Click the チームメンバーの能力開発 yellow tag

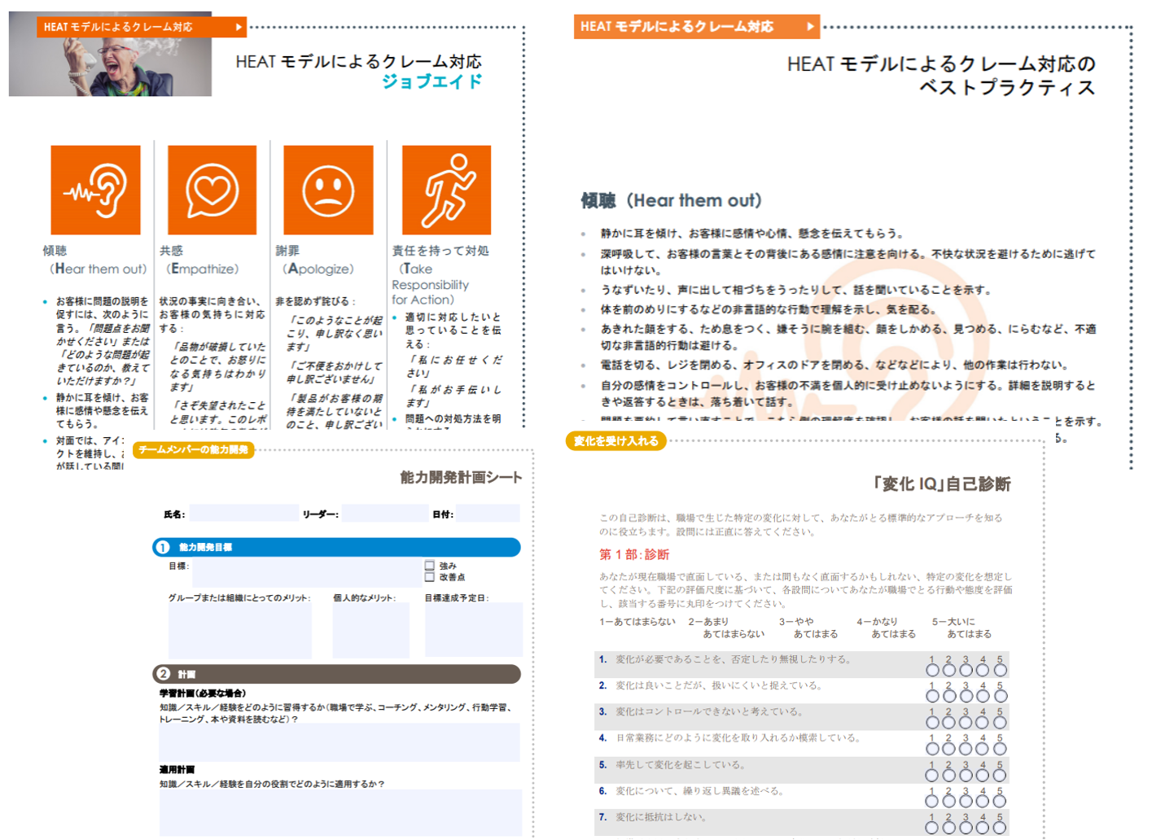click(x=194, y=449)
